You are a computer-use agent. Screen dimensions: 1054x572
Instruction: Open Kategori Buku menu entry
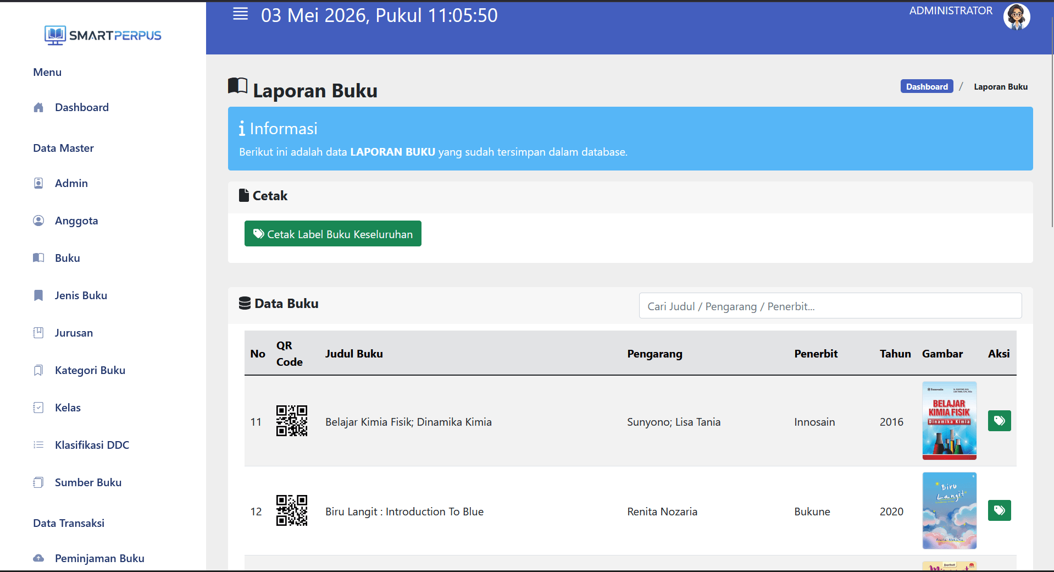[90, 370]
